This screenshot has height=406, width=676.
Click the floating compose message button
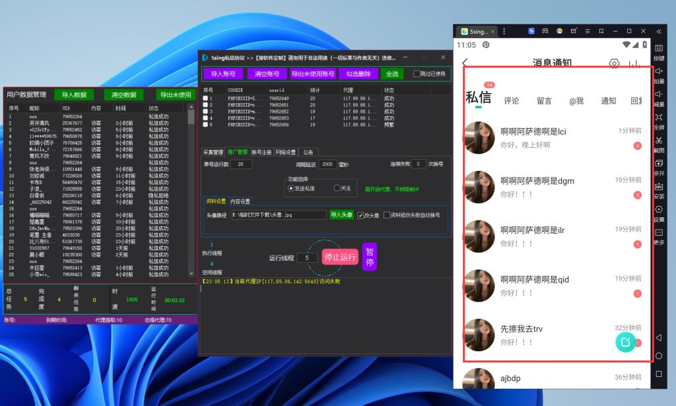pos(625,342)
